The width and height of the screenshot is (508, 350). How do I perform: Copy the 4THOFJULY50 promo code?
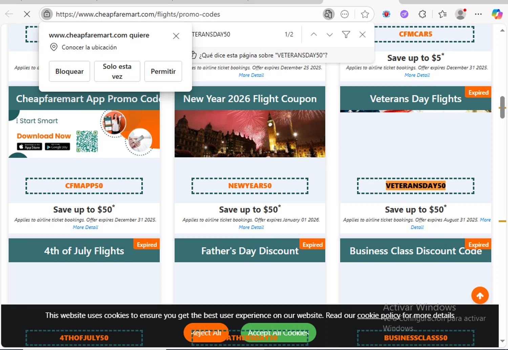pos(84,338)
